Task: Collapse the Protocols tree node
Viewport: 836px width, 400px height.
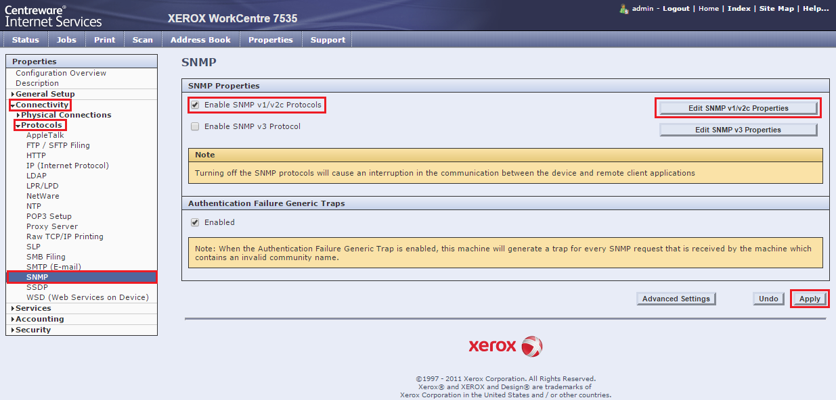Action: tap(18, 126)
